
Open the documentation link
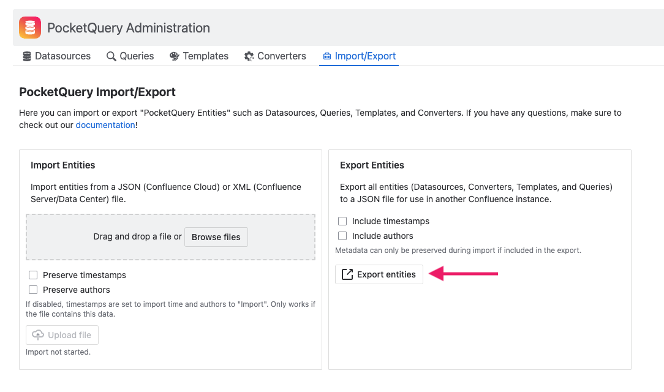pyautogui.click(x=105, y=125)
